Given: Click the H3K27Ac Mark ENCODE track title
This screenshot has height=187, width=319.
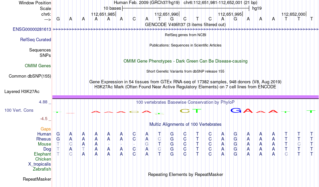Looking at the screenshot, I should 185,87.
